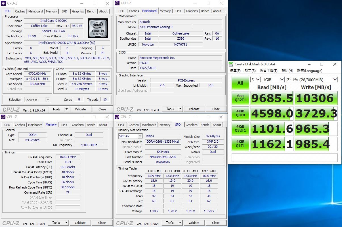Click the XMP-3200 voltage value 1.350 V

(209, 211)
